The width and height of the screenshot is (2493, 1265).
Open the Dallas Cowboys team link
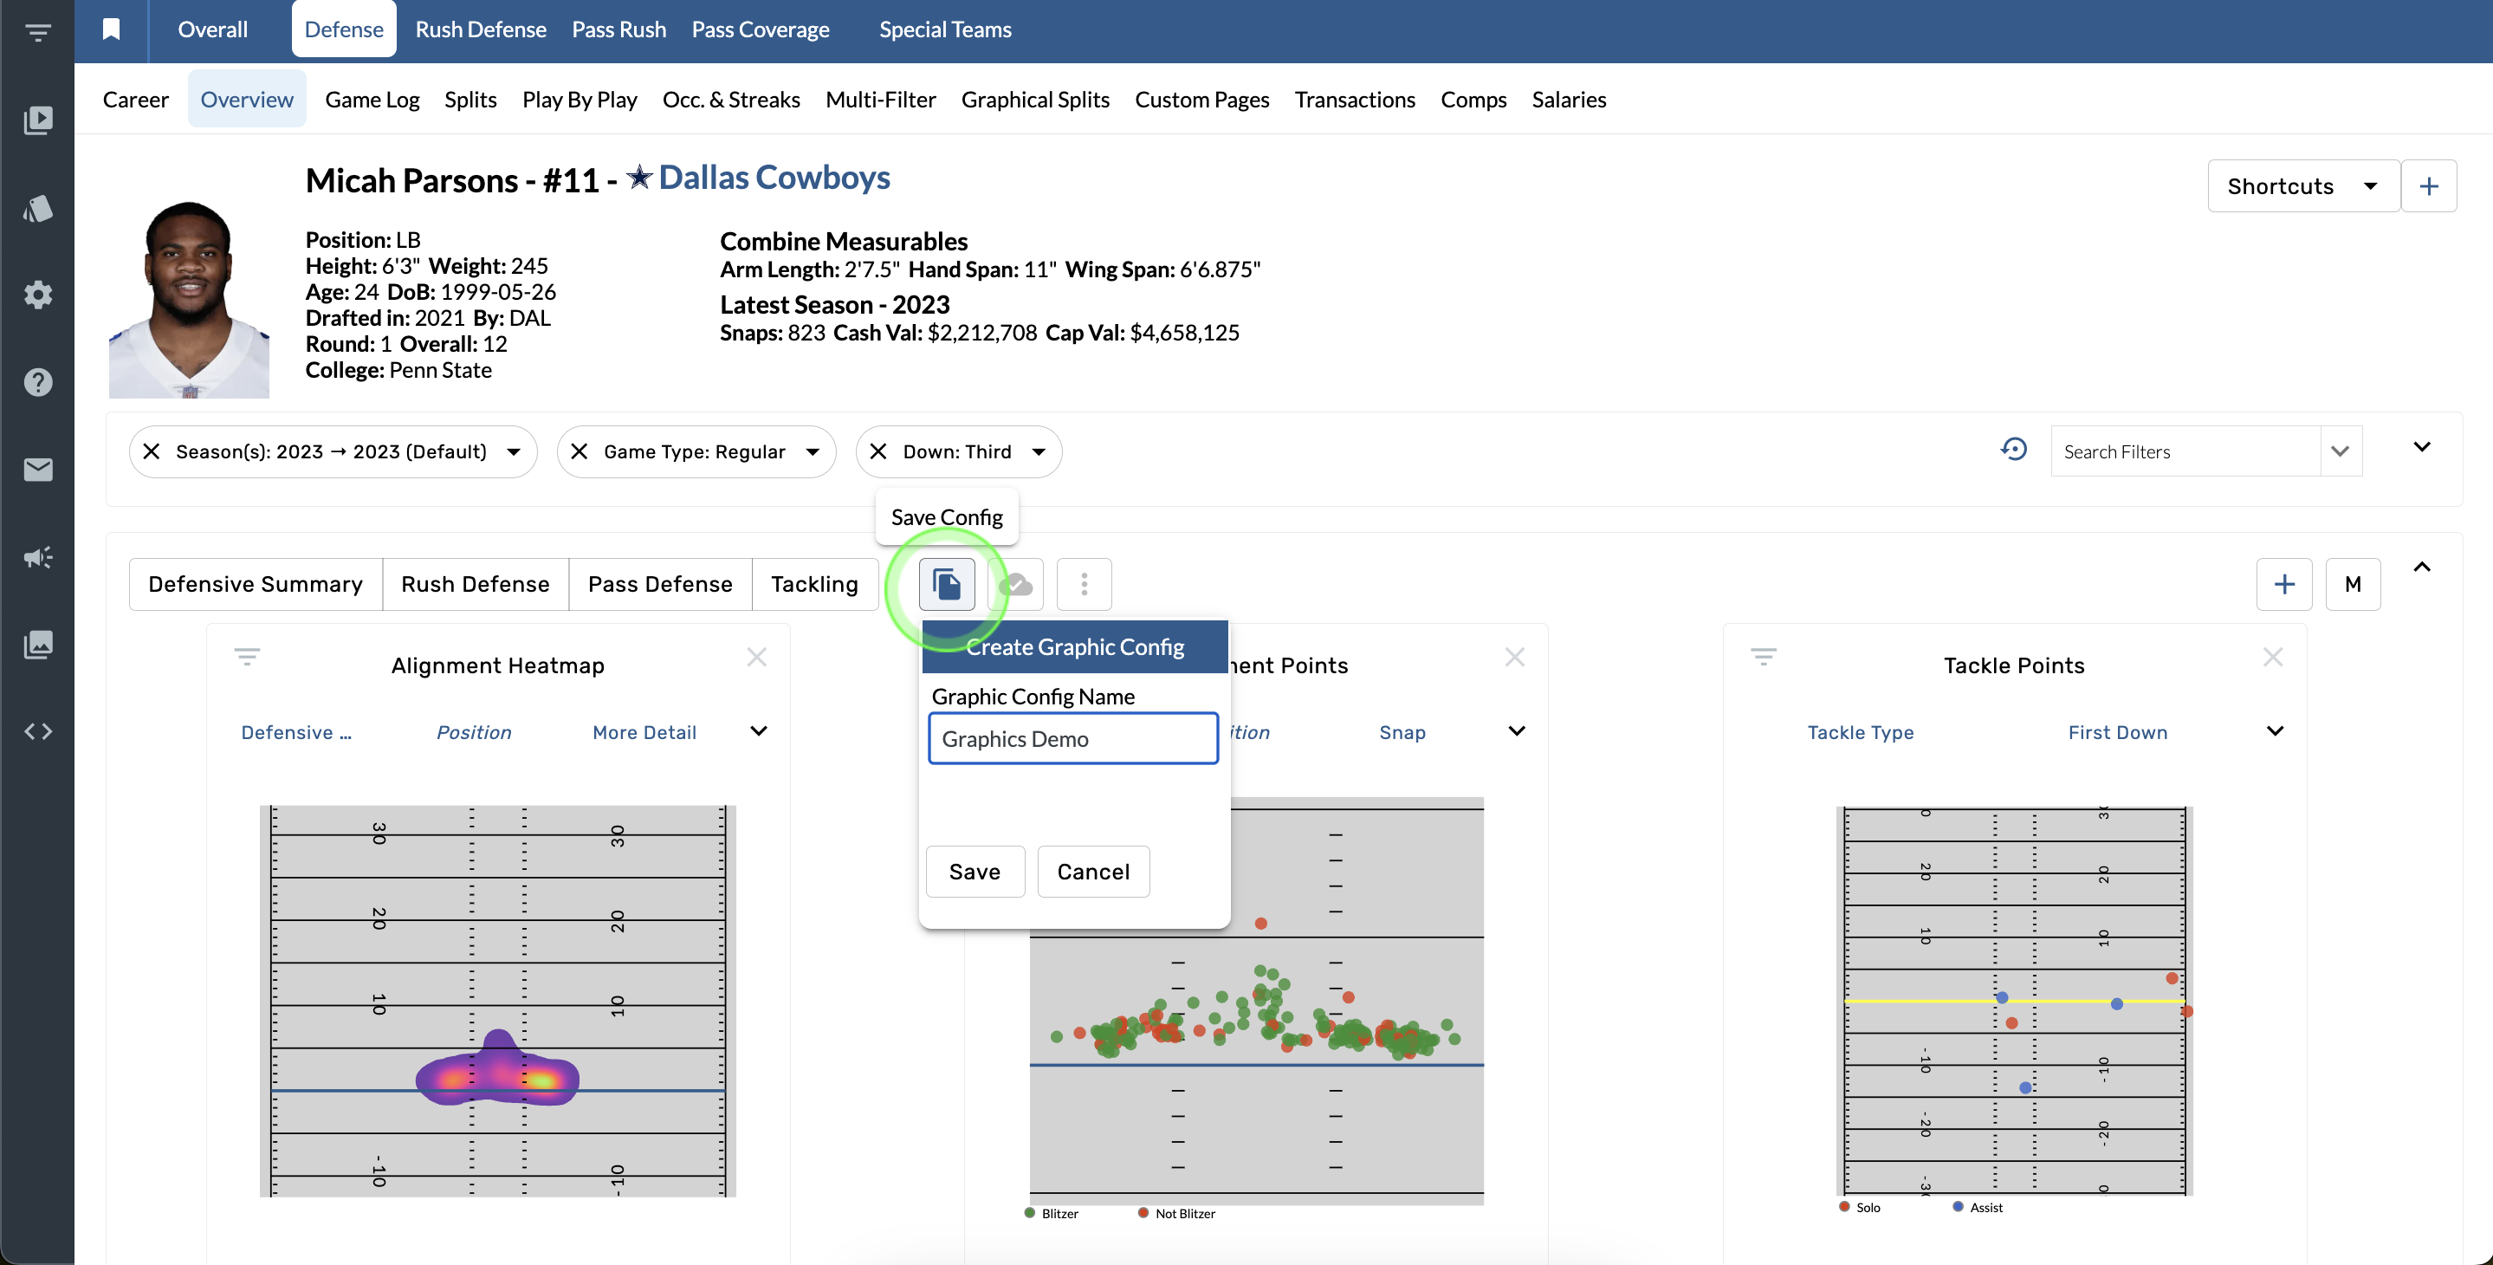(x=774, y=178)
